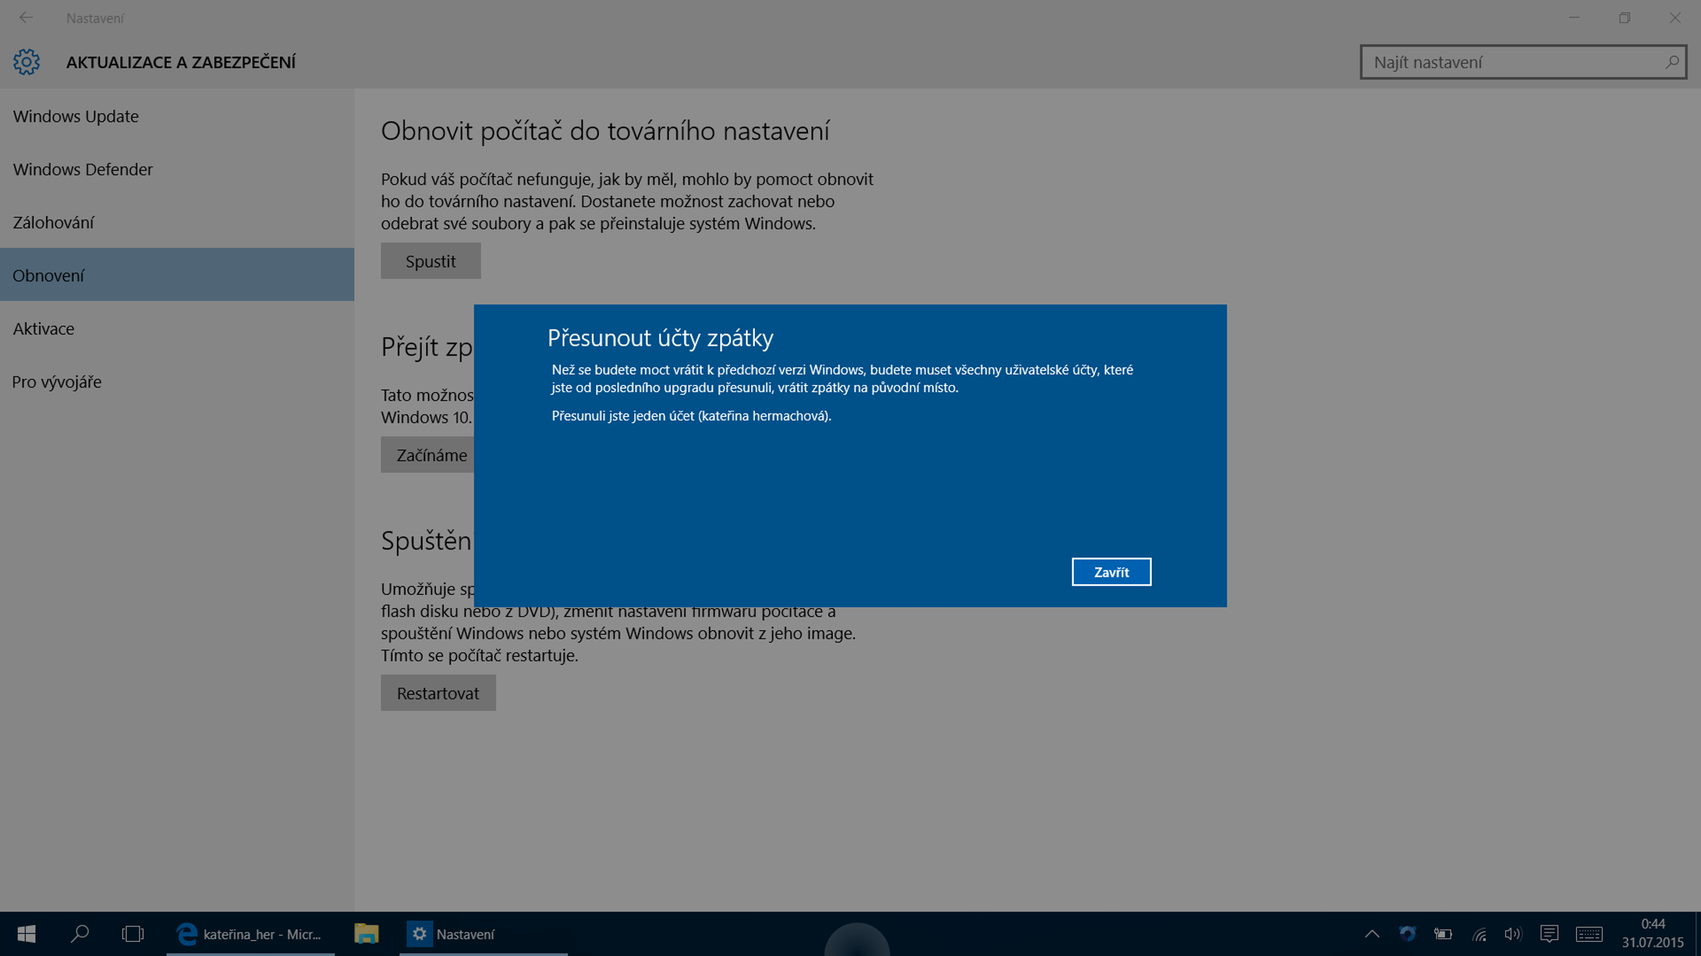Open Task View from taskbar
1701x956 pixels.
pos(133,934)
